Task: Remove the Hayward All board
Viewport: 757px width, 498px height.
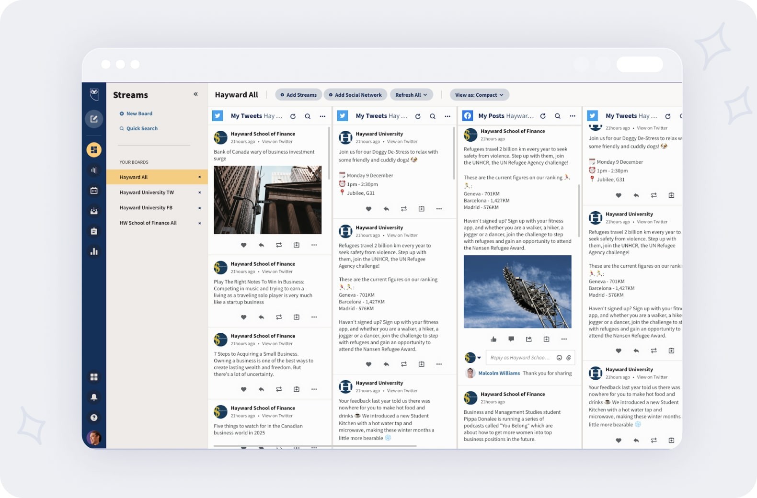Action: click(x=200, y=177)
